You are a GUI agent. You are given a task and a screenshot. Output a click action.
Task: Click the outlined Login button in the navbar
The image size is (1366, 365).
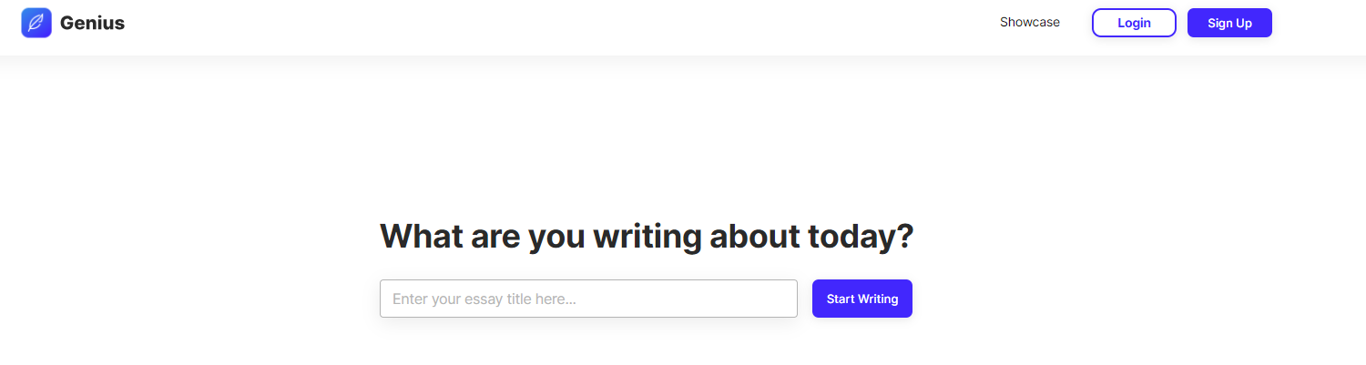click(1134, 23)
